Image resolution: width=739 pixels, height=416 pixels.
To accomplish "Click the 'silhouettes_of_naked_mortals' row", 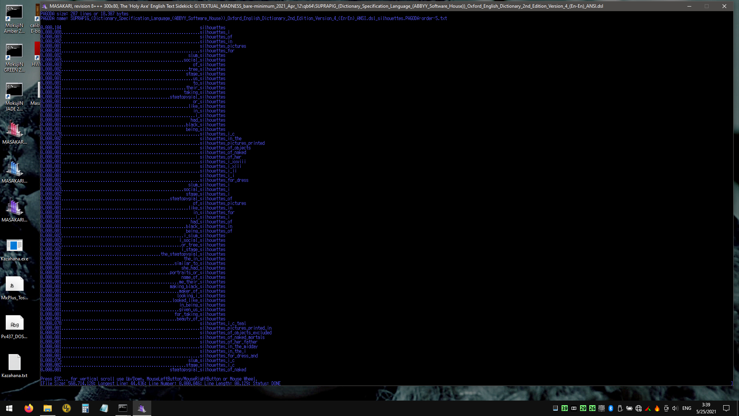I will click(152, 337).
